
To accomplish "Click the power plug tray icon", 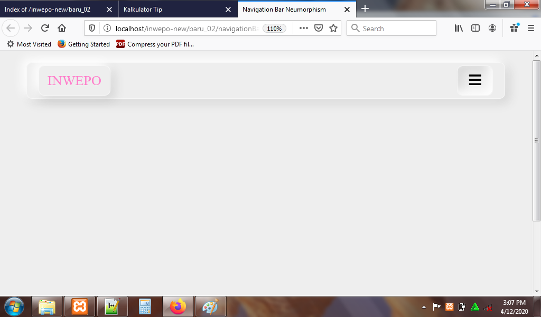I will [462, 307].
